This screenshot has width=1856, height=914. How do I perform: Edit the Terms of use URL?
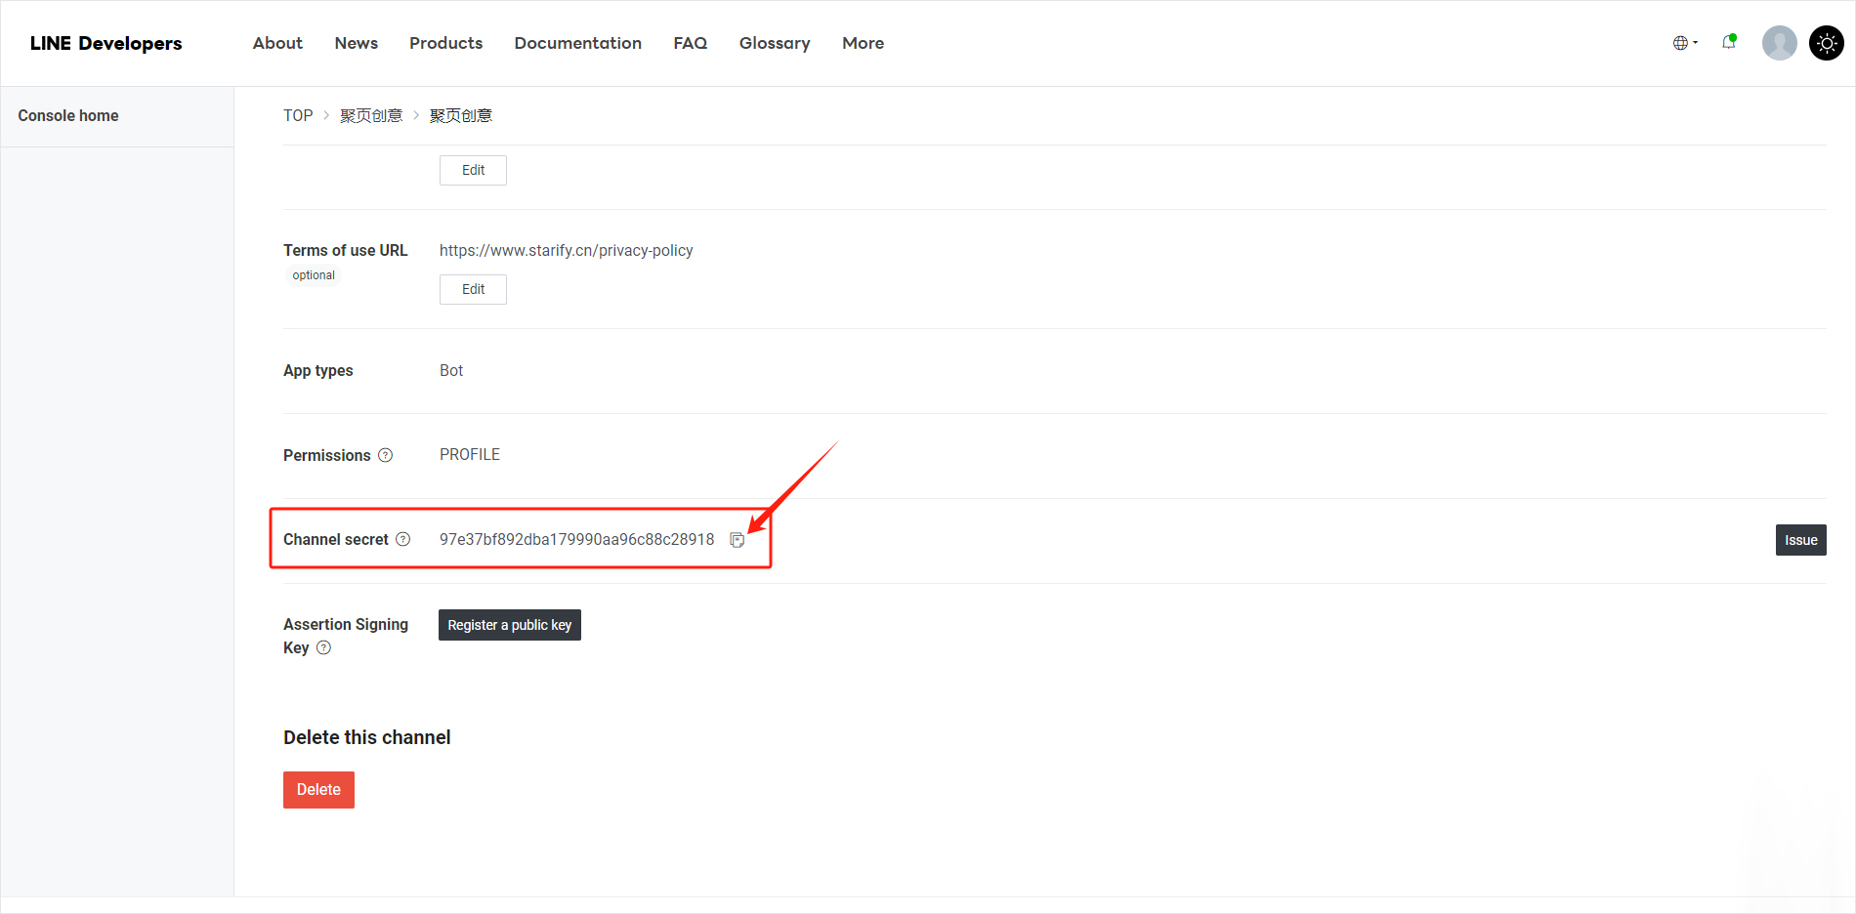[473, 289]
